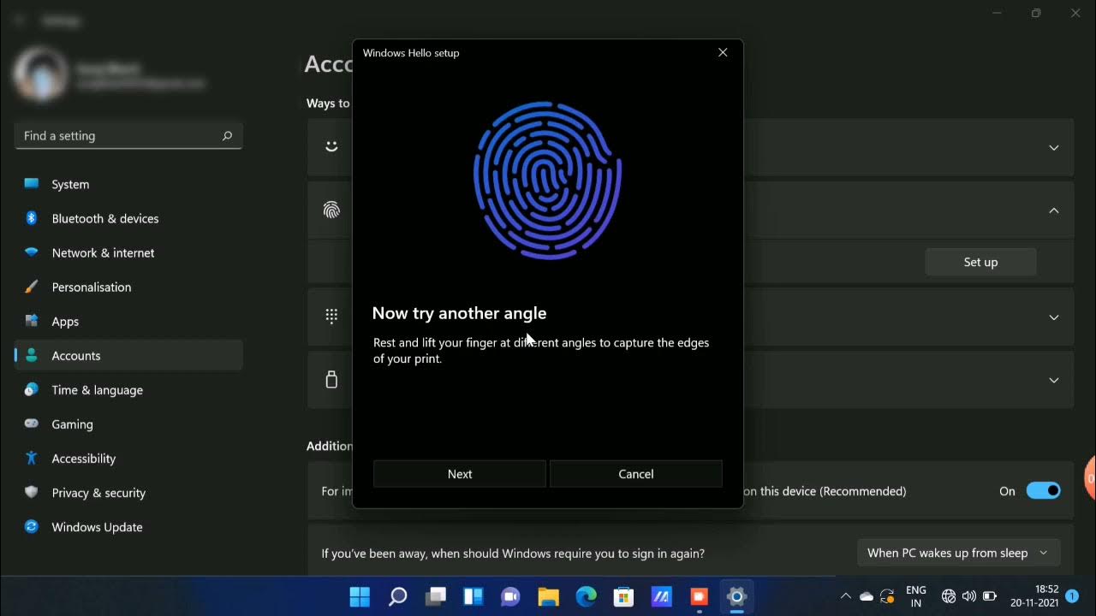Launch Microsoft Edge from taskbar

587,596
